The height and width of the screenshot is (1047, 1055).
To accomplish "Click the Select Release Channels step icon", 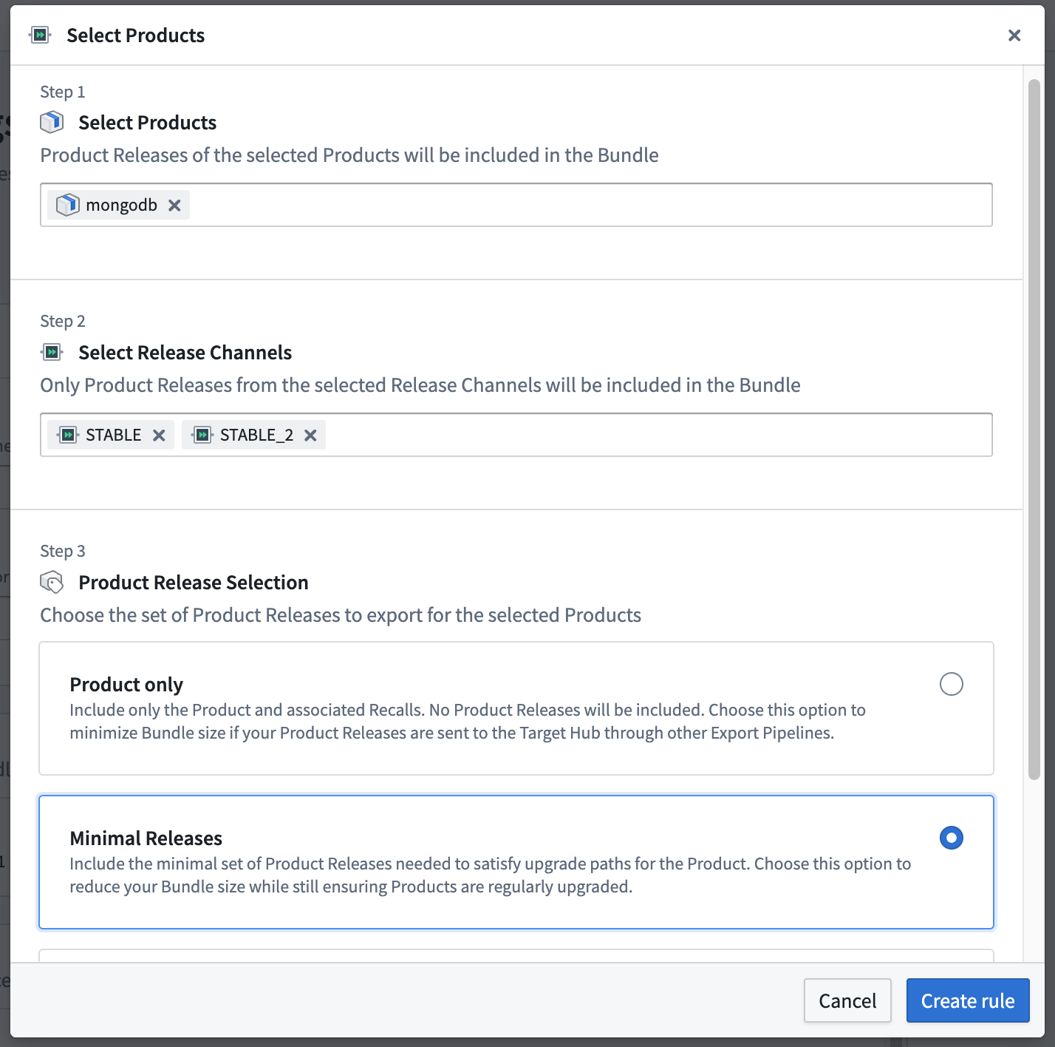I will pyautogui.click(x=52, y=352).
